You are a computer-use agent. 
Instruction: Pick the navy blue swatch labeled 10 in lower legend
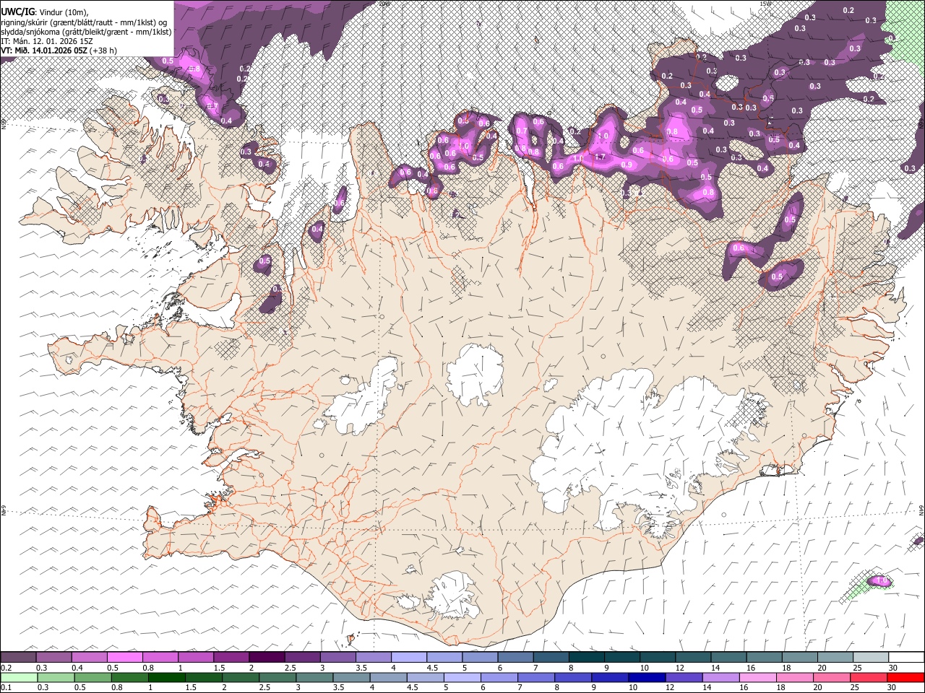(x=645, y=677)
